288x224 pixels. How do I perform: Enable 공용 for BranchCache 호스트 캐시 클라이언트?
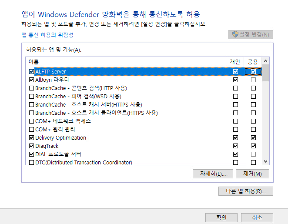click(x=253, y=113)
